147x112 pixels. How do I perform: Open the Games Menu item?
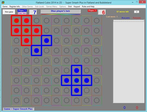pyautogui.click(x=52, y=7)
